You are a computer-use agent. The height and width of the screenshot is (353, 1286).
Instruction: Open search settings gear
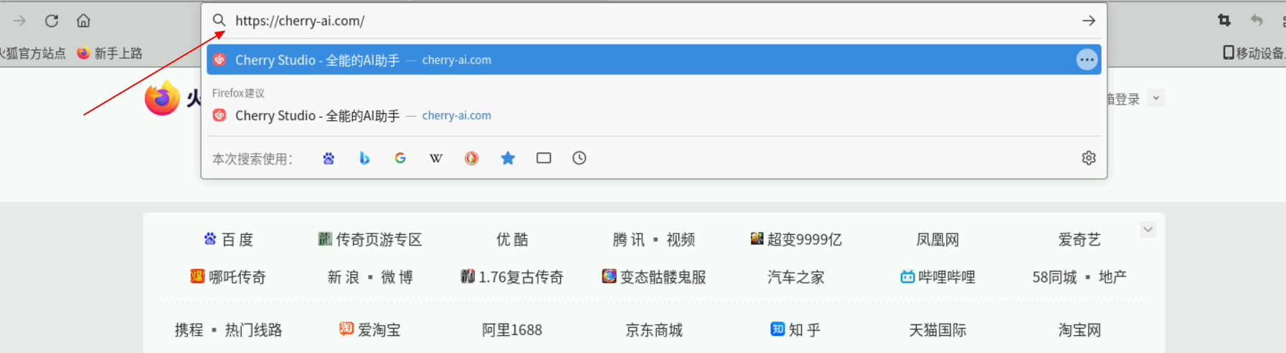click(1089, 158)
